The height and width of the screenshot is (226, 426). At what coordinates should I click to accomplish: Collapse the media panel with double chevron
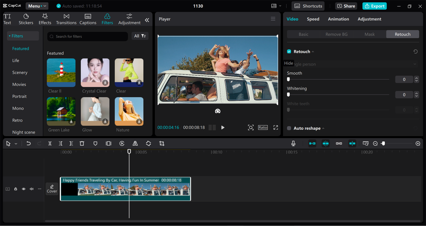(x=147, y=20)
